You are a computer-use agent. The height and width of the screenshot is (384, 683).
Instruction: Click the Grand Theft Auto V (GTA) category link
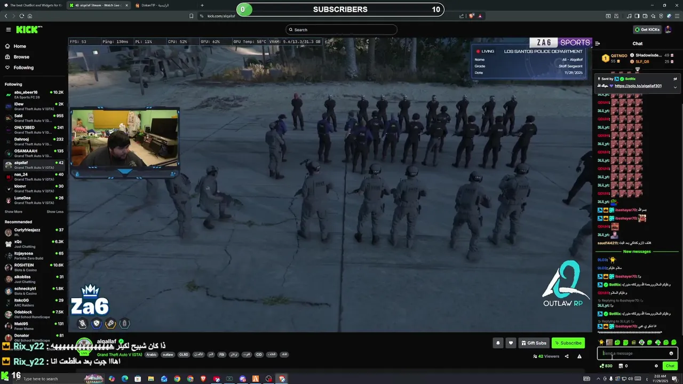coord(120,355)
